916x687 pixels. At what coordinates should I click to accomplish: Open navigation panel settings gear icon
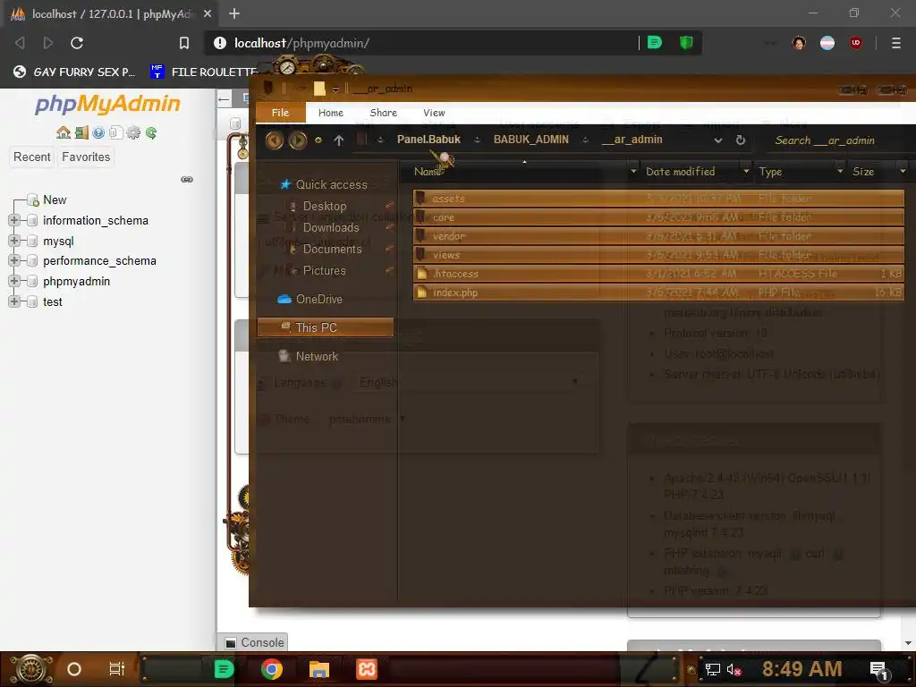coord(133,132)
